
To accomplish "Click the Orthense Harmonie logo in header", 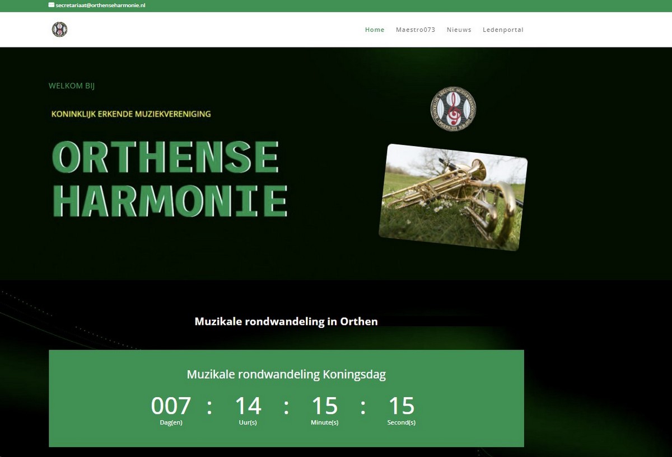I will tap(59, 30).
